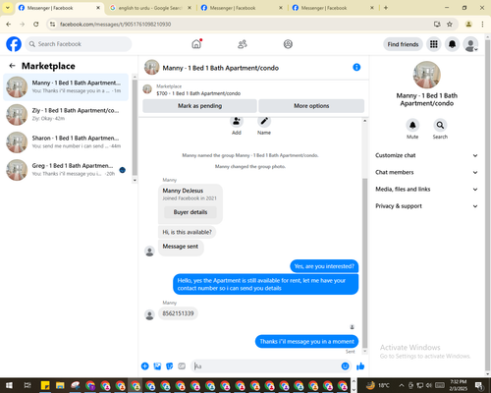Viewport: 491px width, 393px height.
Task: View Buyer details for Manny DeJesus
Action: (x=191, y=212)
